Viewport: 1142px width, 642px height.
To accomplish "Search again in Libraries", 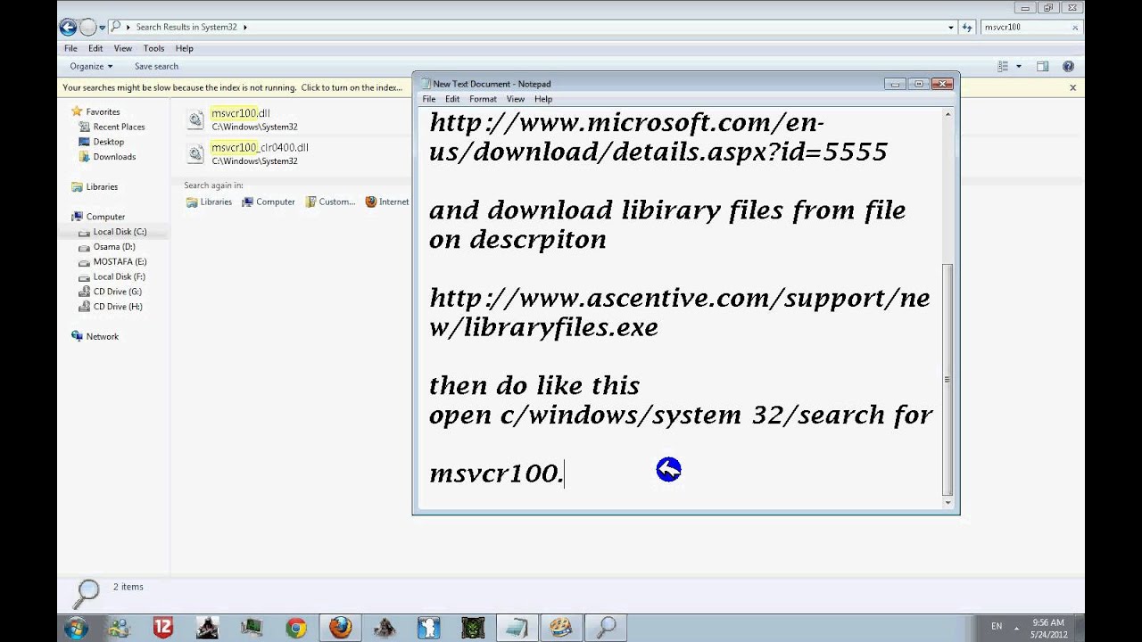I will tap(209, 202).
